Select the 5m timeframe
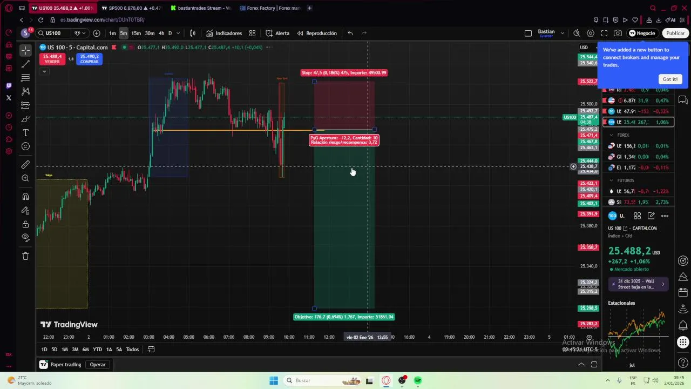The image size is (691, 389). 124,33
